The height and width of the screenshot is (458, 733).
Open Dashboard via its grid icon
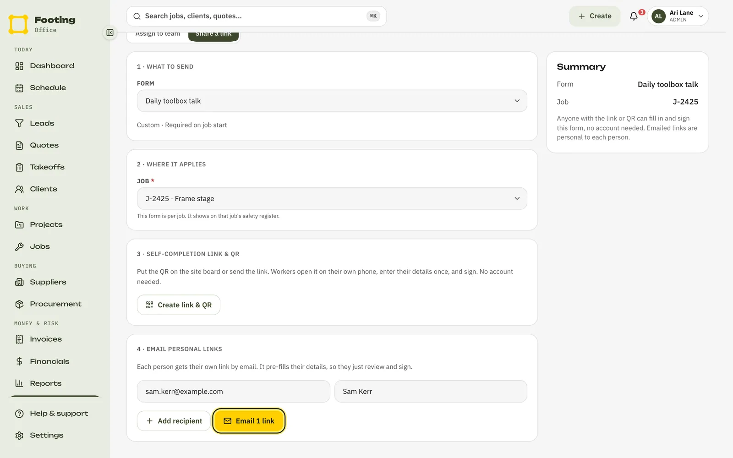(19, 66)
